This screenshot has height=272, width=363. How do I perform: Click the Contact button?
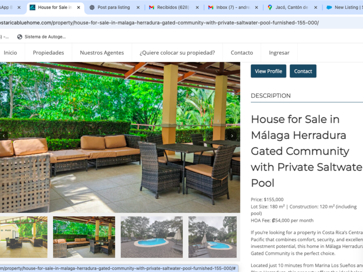point(303,71)
